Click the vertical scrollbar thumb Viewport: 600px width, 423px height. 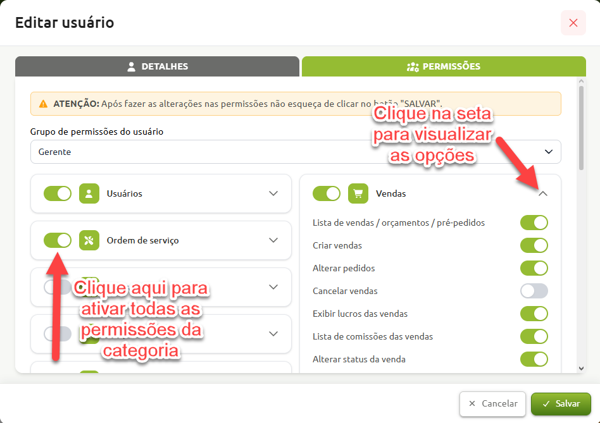click(581, 128)
